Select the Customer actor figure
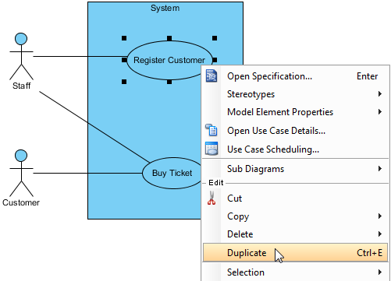Viewport: 391px width, 281px height. pos(21,173)
